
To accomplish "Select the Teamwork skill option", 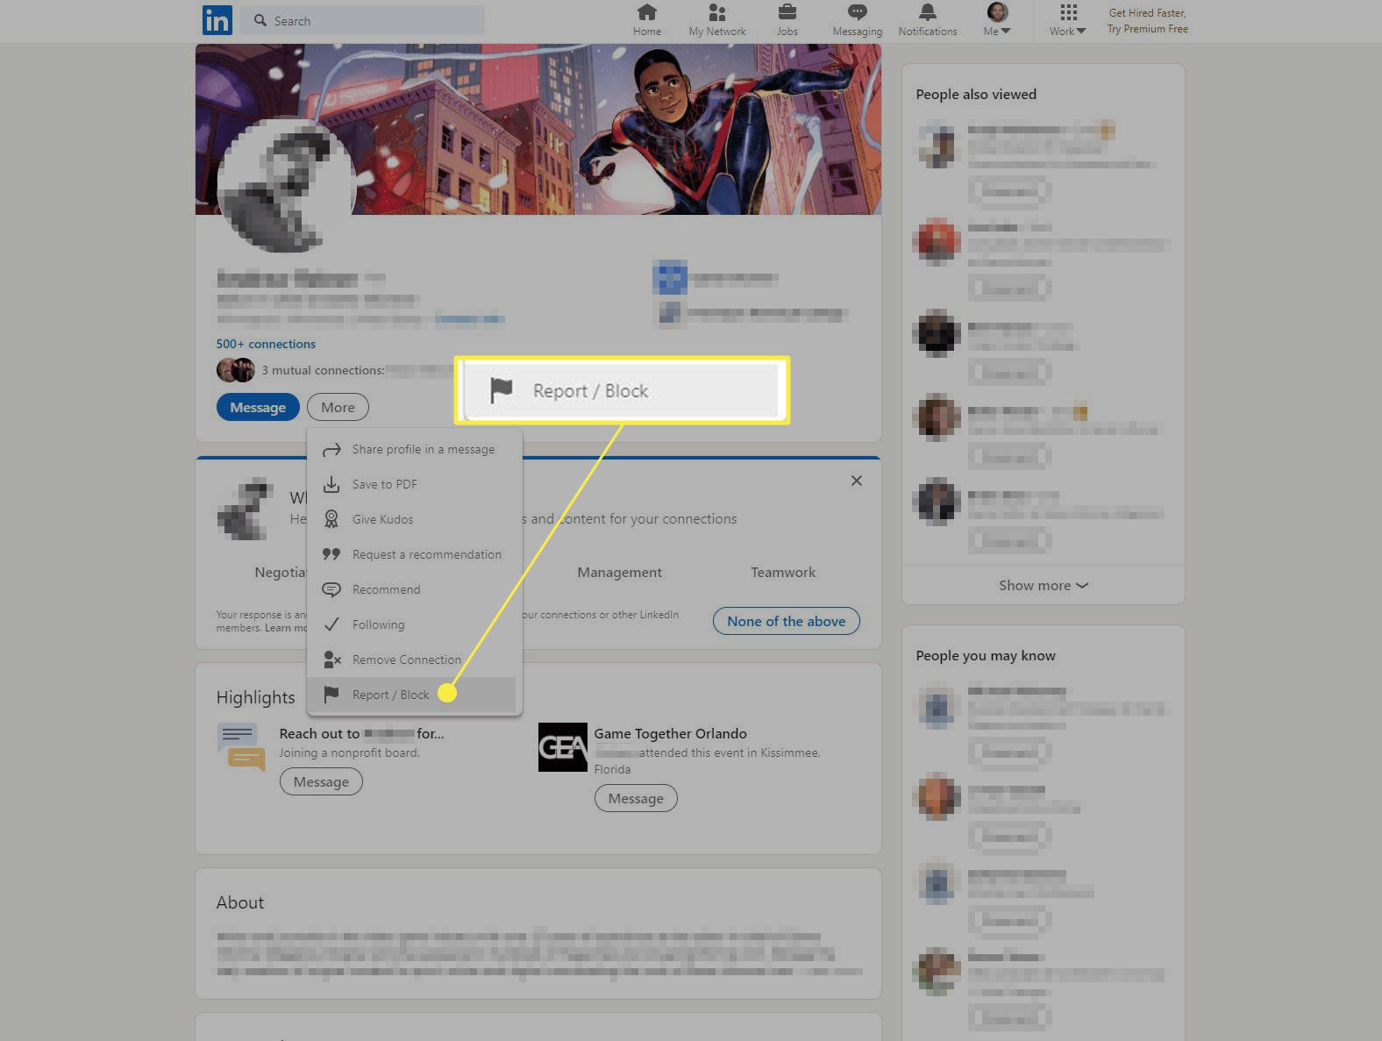I will (x=783, y=573).
